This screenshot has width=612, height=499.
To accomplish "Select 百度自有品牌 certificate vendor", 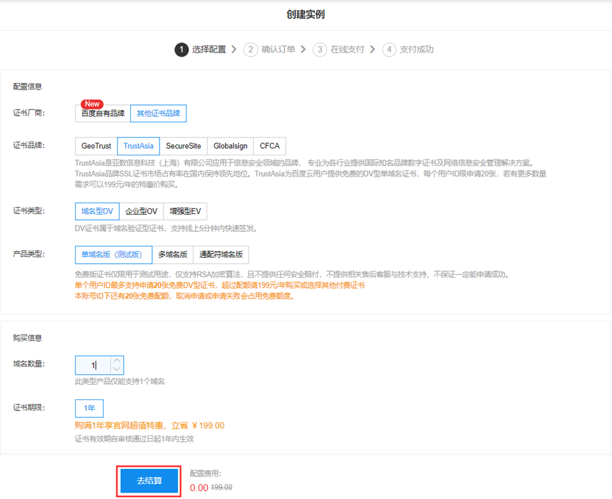I will coord(102,114).
